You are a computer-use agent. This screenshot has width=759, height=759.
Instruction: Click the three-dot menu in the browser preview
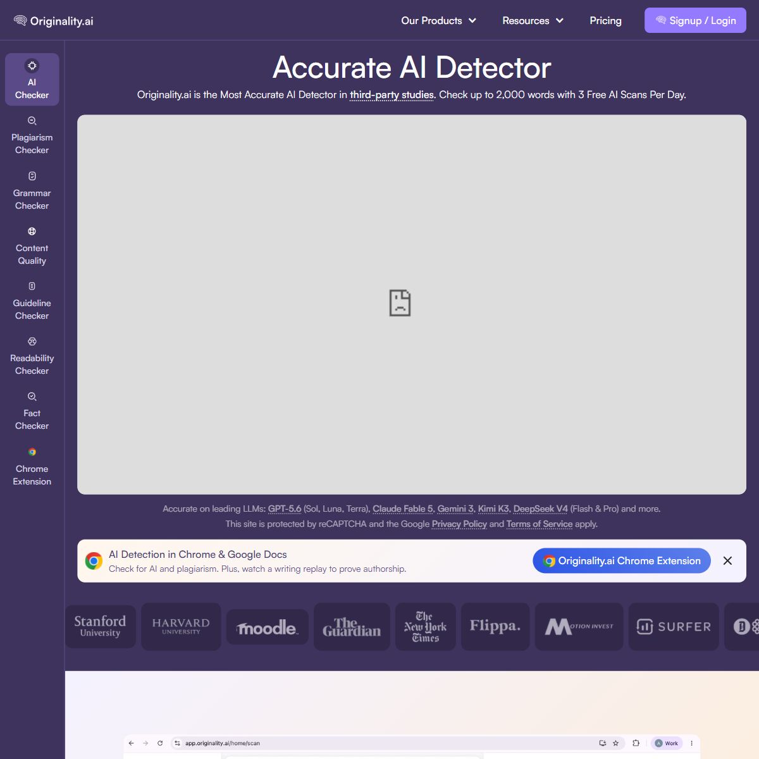tap(691, 743)
